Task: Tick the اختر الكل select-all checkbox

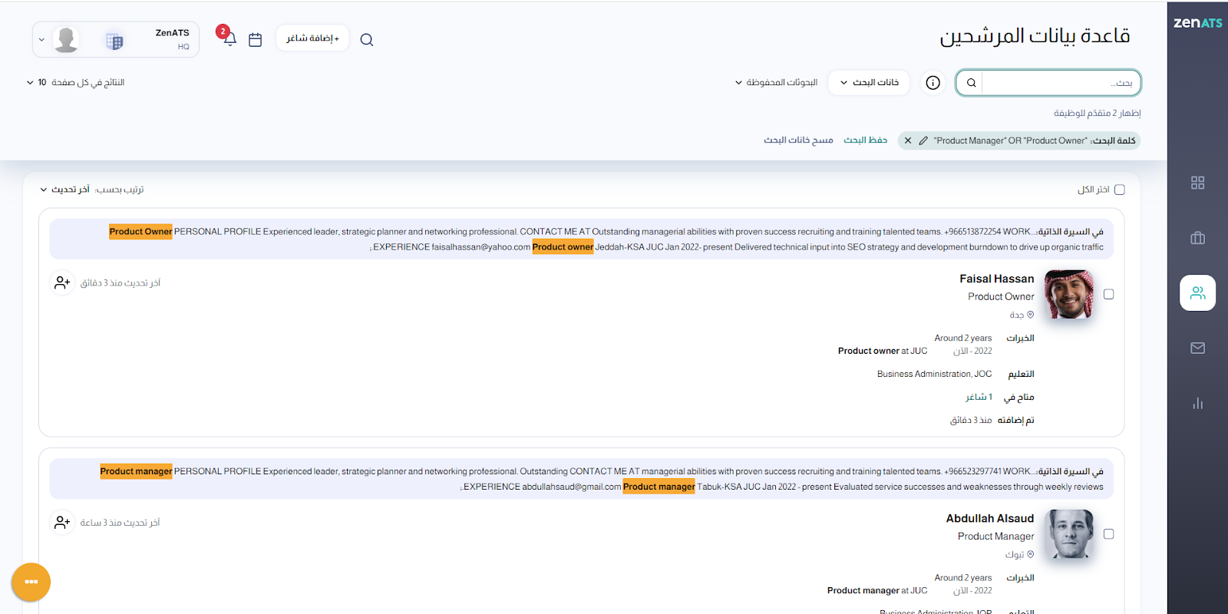Action: point(1119,190)
